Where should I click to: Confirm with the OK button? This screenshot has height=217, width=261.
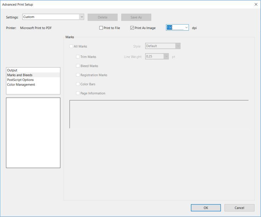pyautogui.click(x=206, y=208)
